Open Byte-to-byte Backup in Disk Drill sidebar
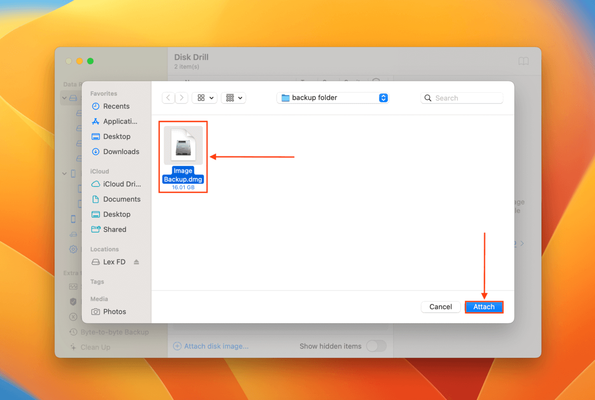595x400 pixels. (x=115, y=332)
